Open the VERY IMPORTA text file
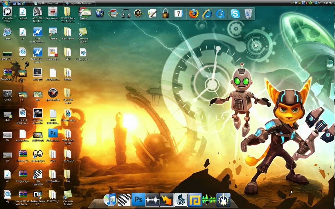Viewport: 335px width, 209px height. pos(53,117)
